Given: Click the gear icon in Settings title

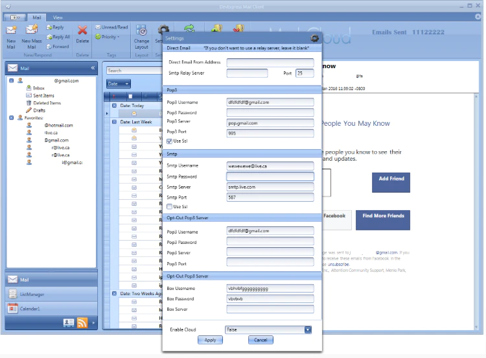Looking at the screenshot, I should coord(314,38).
